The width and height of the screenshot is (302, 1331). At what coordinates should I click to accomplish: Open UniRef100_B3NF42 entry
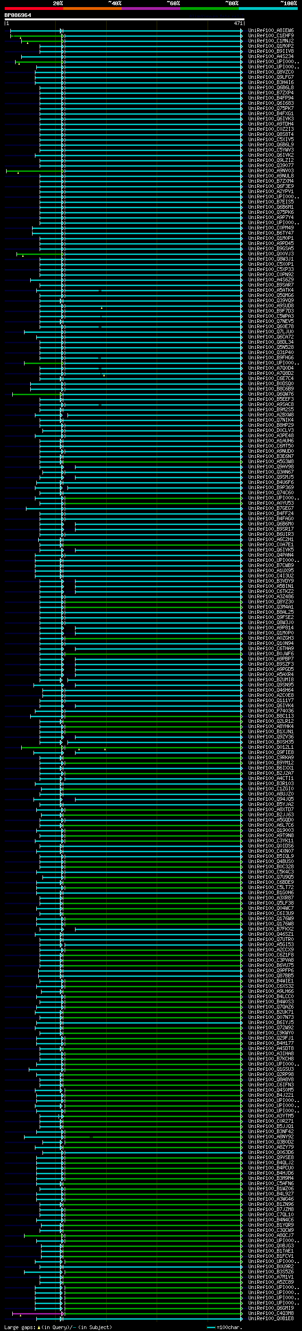pyautogui.click(x=271, y=1132)
